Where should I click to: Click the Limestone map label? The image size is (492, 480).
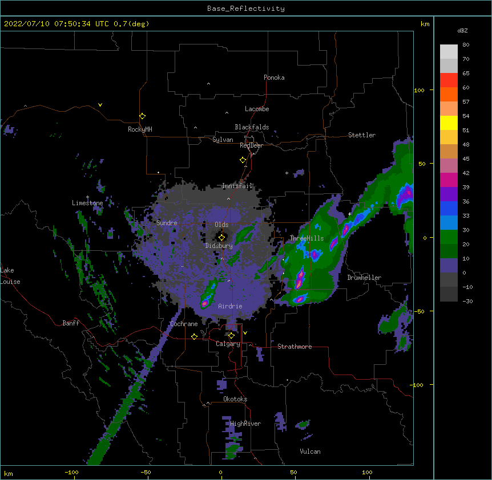(87, 203)
